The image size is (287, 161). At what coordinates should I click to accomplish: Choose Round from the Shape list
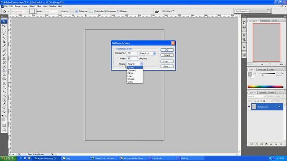click(x=135, y=68)
